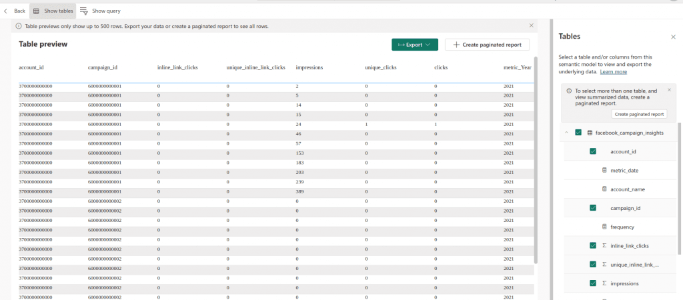683x300 pixels.
Task: Toggle the inline_link_clicks checkbox
Action: (x=593, y=245)
